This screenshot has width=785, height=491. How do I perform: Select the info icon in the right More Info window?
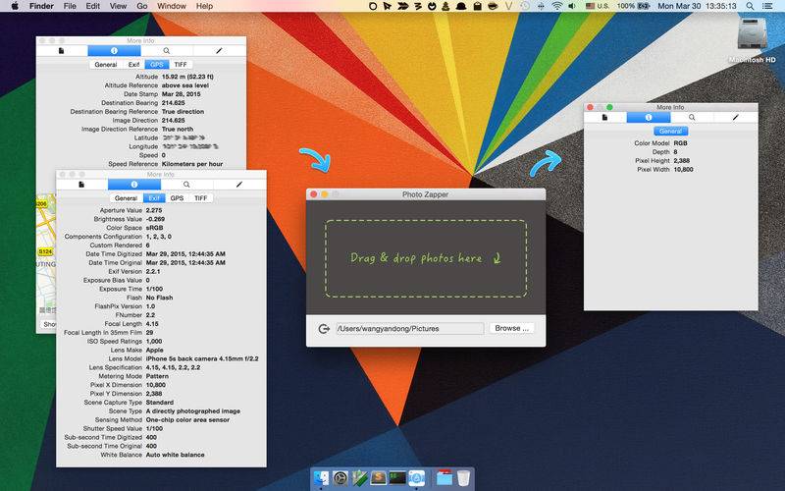point(649,117)
